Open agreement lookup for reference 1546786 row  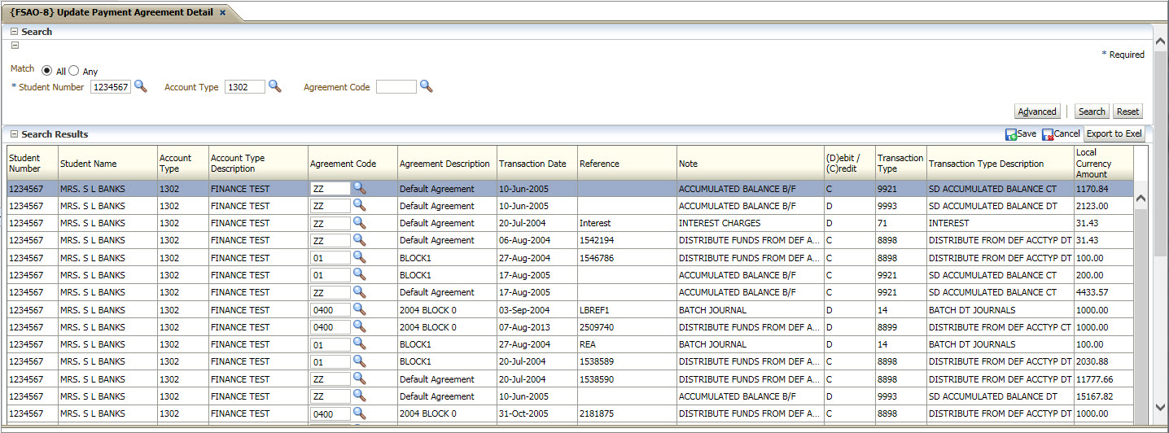click(359, 257)
